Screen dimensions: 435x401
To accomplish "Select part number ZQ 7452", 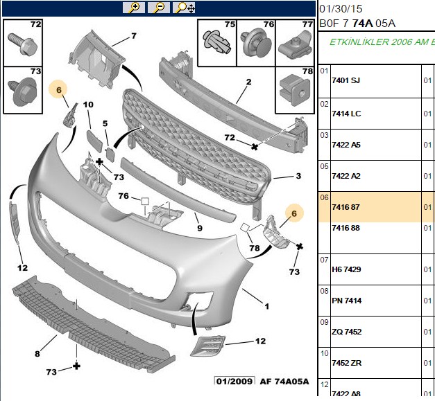I will pyautogui.click(x=346, y=332).
